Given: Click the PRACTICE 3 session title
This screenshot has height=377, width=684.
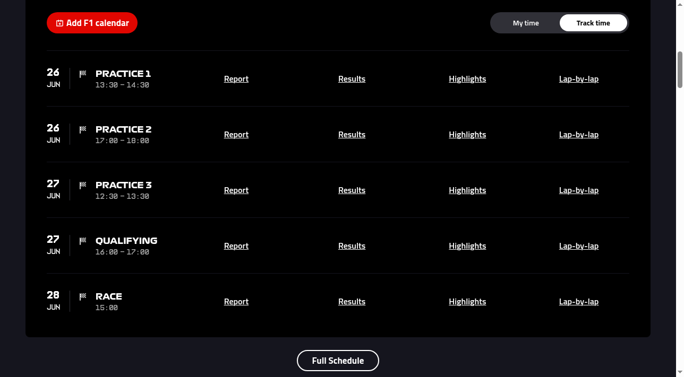Looking at the screenshot, I should (123, 185).
